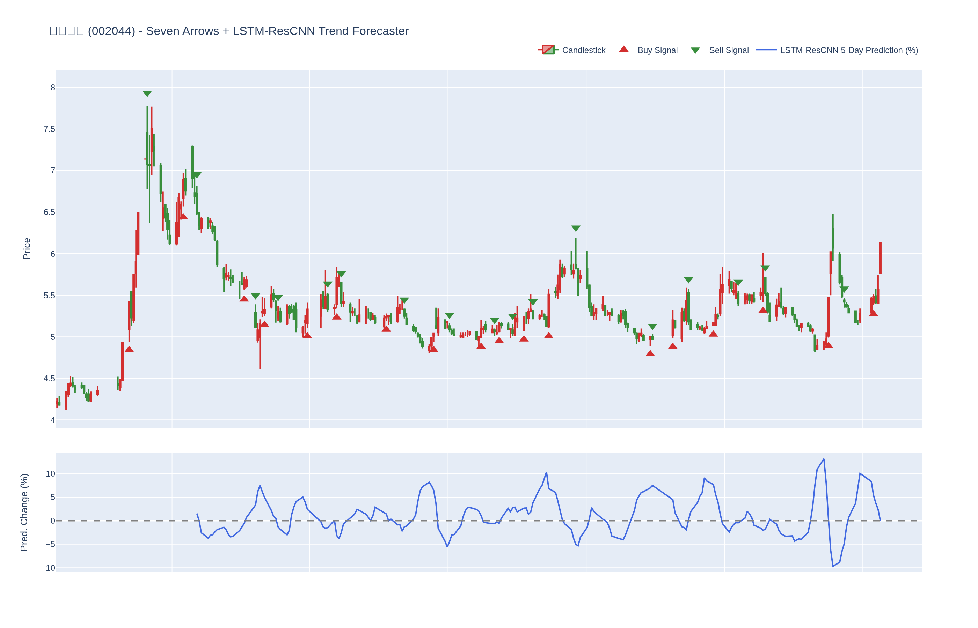Click the topmost sell signal marker near price 8
This screenshot has width=978, height=628.
point(147,94)
